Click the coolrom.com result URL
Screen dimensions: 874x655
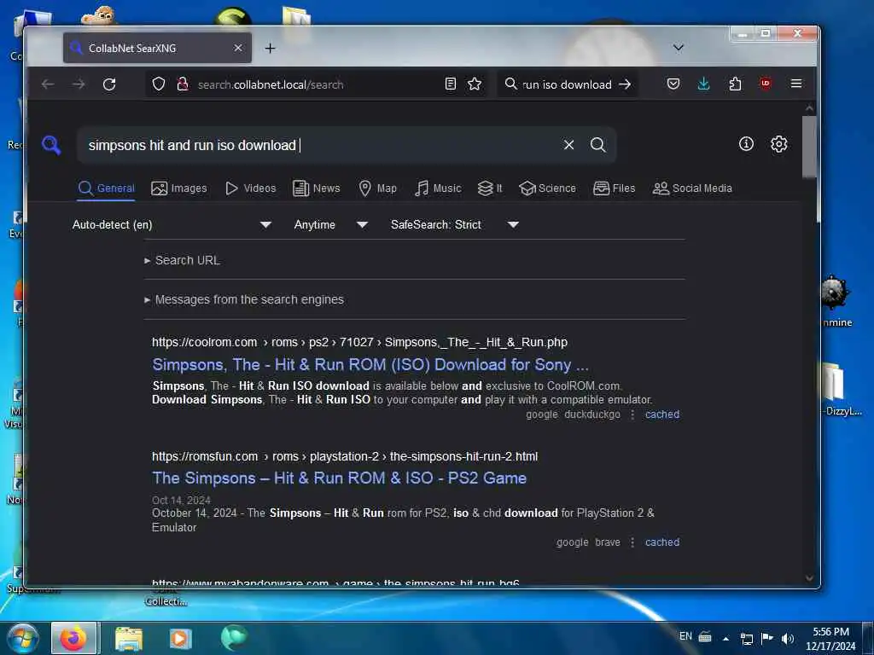(359, 342)
